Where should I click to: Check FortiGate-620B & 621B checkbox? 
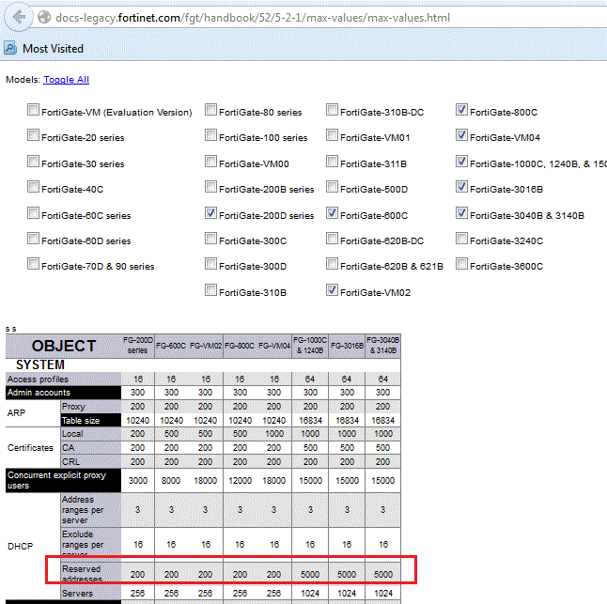click(x=332, y=264)
